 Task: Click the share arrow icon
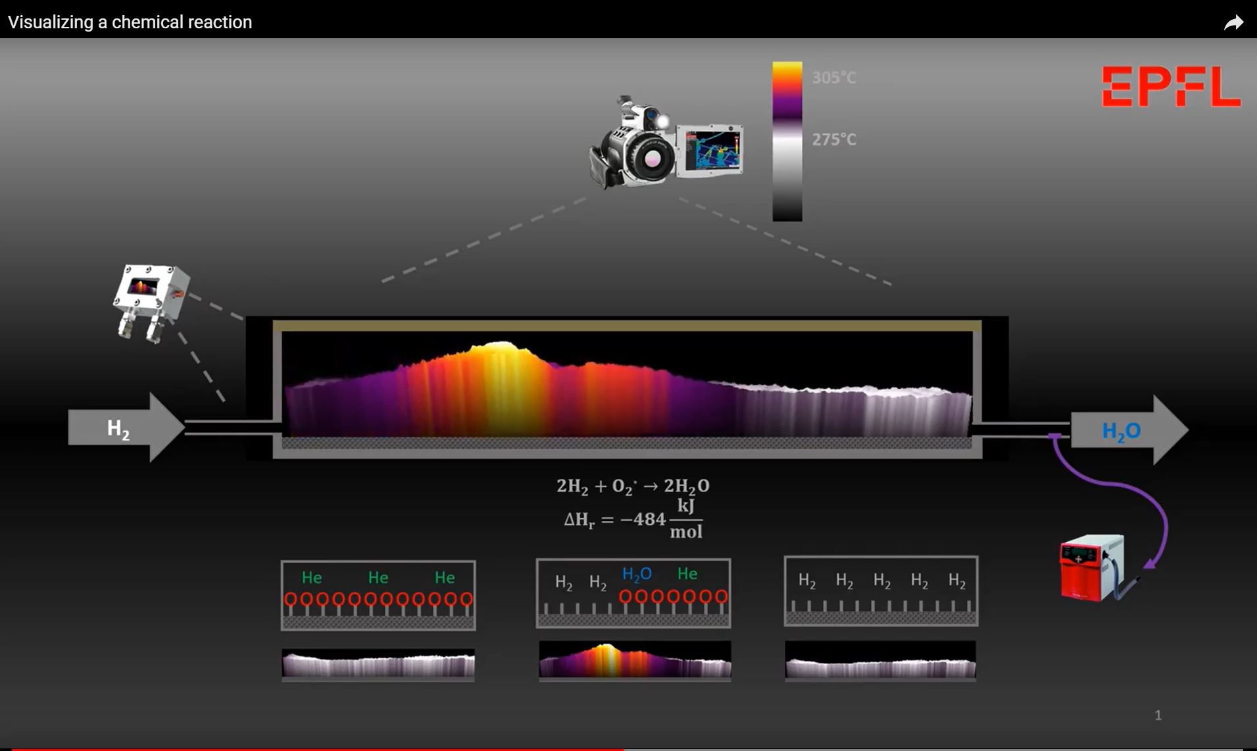[x=1233, y=23]
